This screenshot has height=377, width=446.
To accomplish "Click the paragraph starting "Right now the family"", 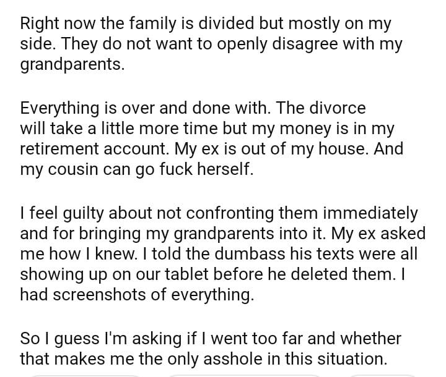I will pyautogui.click(x=211, y=44).
